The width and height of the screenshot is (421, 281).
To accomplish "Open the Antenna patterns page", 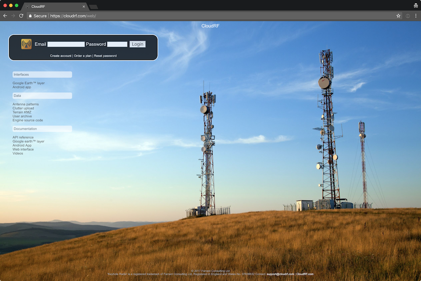I will [25, 104].
